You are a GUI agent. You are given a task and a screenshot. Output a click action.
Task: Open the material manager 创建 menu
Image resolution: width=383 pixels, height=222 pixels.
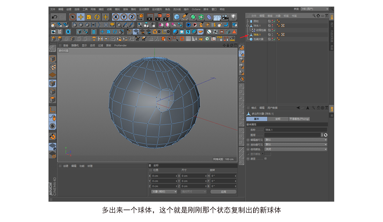coord(66,166)
